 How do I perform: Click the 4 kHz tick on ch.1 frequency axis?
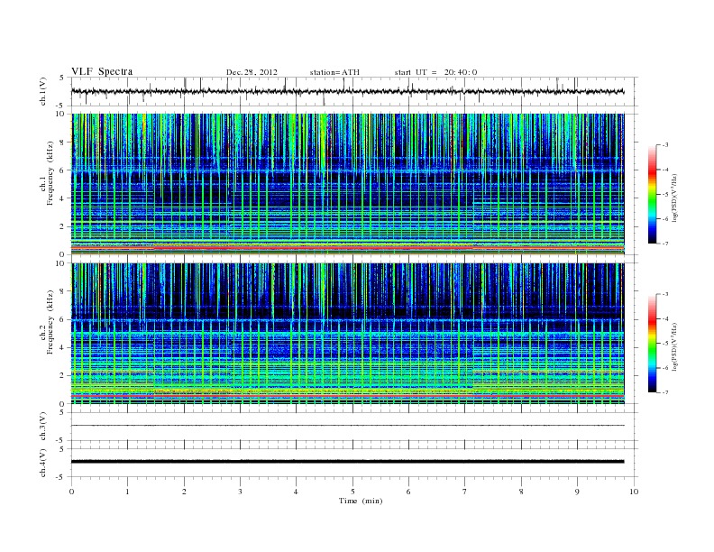click(62, 198)
